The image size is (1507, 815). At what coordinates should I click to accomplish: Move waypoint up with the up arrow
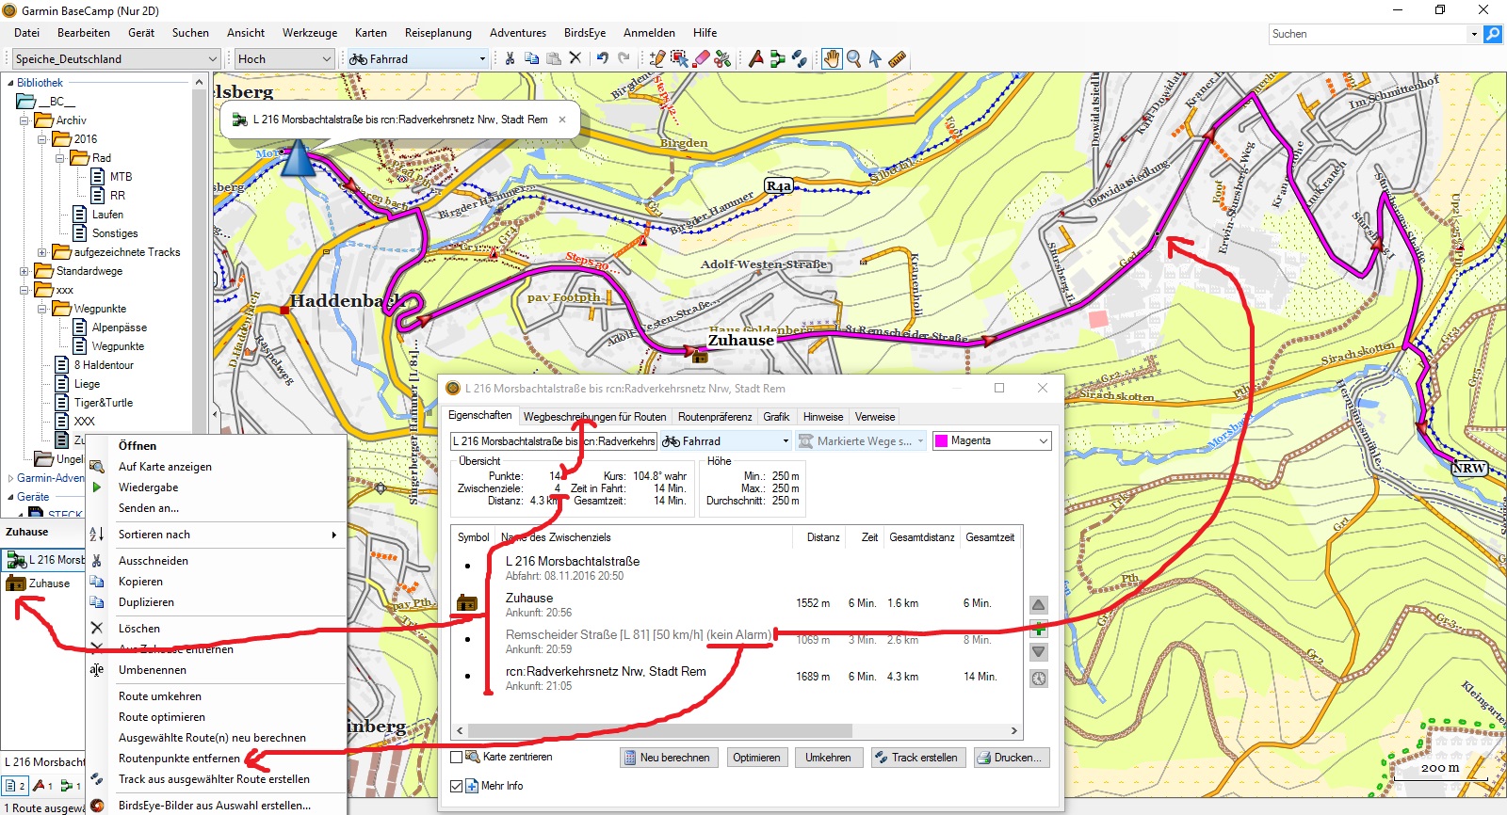(x=1038, y=605)
